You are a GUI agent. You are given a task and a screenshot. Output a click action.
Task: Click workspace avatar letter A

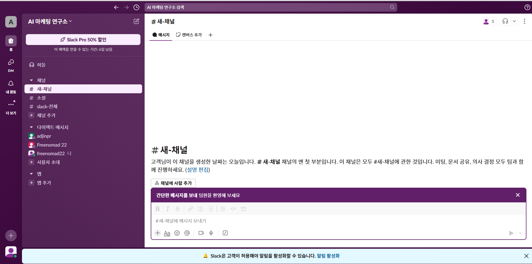click(x=11, y=22)
